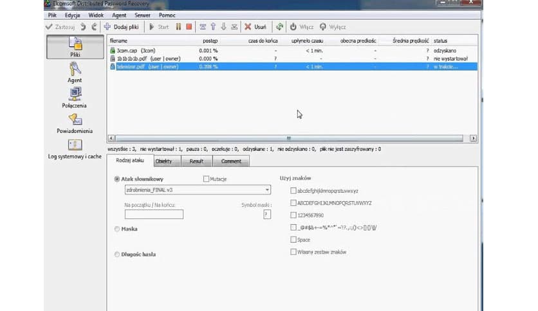Select the Maska radio button

point(117,229)
